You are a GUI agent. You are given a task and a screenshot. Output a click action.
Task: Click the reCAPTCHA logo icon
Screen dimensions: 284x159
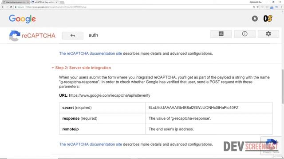pyautogui.click(x=15, y=36)
